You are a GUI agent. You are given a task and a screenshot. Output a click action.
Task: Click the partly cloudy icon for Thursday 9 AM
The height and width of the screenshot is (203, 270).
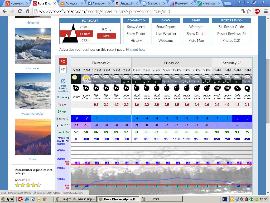[86, 79]
